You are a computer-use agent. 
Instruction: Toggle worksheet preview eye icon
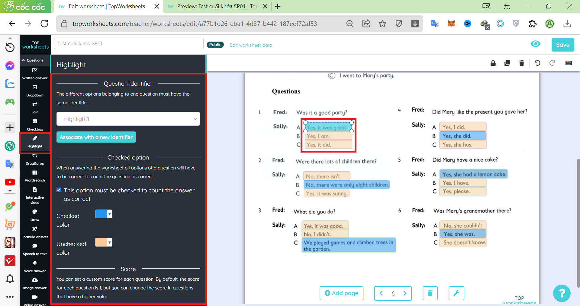pos(535,44)
